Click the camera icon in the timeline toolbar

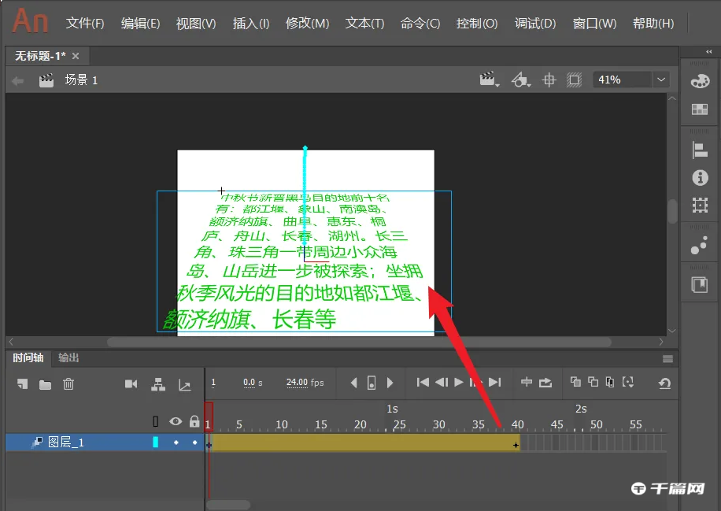click(131, 383)
